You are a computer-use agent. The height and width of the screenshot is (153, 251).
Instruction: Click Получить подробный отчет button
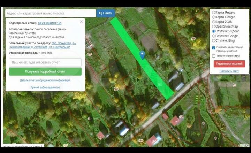point(45,71)
